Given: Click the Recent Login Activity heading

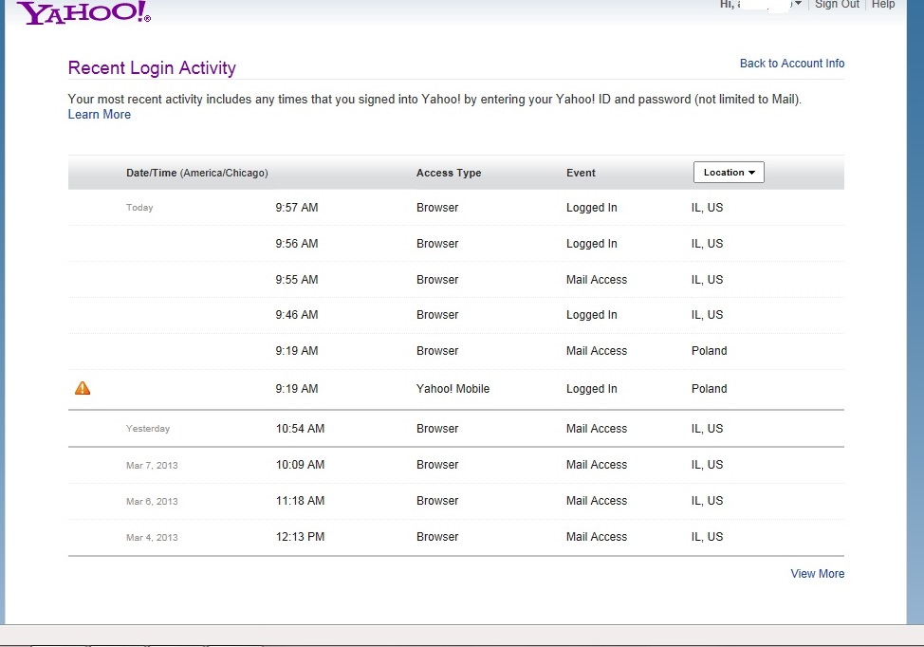Looking at the screenshot, I should pos(152,67).
